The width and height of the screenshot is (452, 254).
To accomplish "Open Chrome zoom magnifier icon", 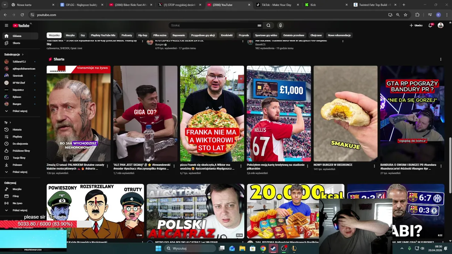I will 398,15.
